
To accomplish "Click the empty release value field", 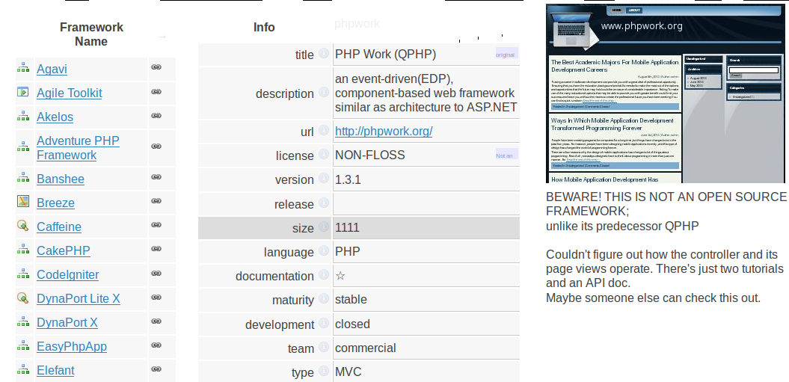I will [x=426, y=204].
